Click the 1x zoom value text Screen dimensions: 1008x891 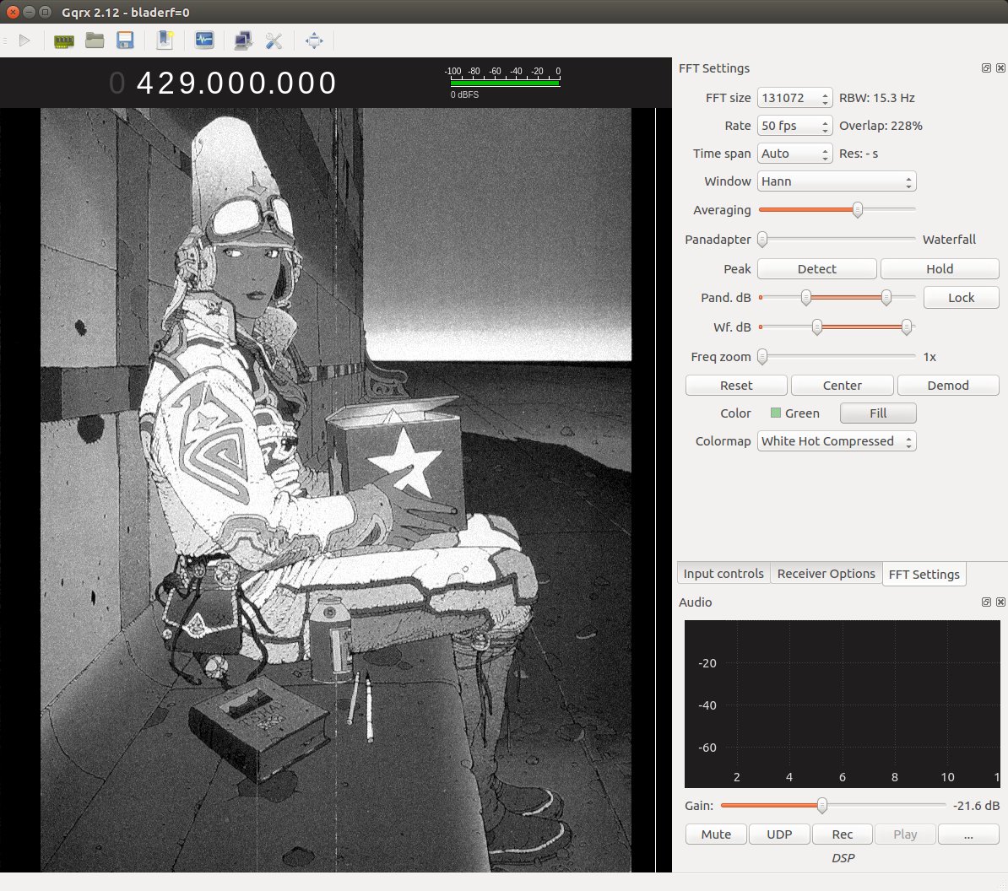pyautogui.click(x=929, y=357)
